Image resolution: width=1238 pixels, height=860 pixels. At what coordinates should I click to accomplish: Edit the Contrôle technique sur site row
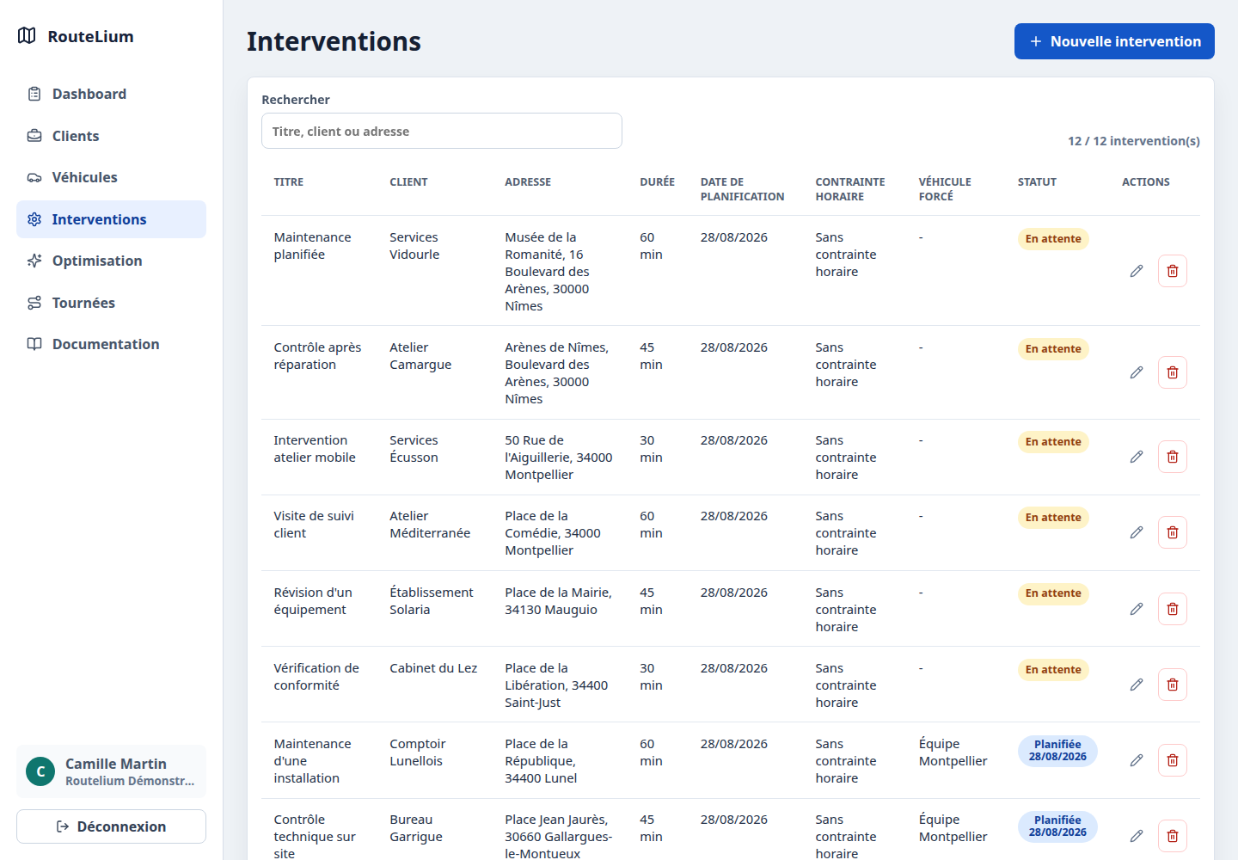[x=1137, y=836]
